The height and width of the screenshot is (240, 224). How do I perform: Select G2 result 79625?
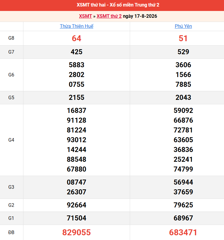[183, 205]
